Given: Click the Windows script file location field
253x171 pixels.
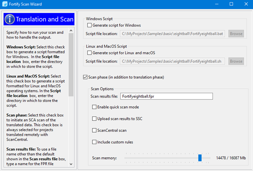Looking at the screenshot, I should [x=172, y=34].
